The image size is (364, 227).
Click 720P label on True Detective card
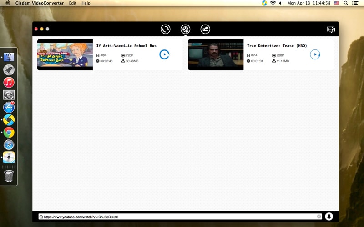tap(280, 55)
